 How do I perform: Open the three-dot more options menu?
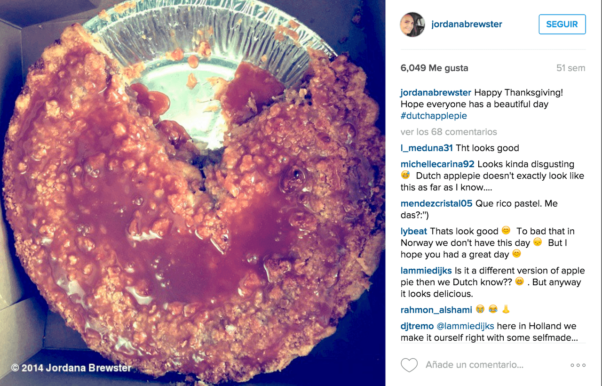[578, 365]
